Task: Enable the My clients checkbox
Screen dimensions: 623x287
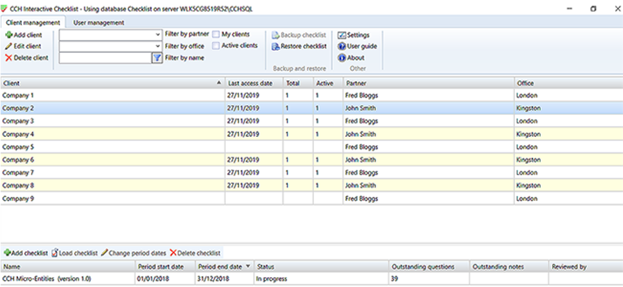Action: click(x=217, y=35)
